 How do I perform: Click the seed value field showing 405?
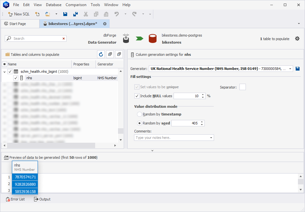click(x=185, y=123)
